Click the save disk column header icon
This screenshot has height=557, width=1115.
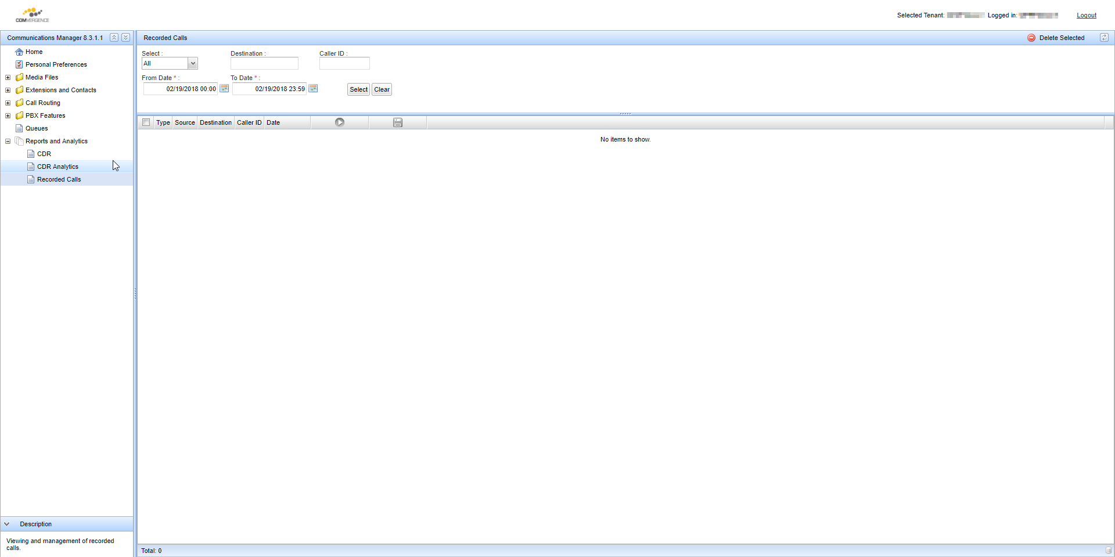(x=398, y=122)
